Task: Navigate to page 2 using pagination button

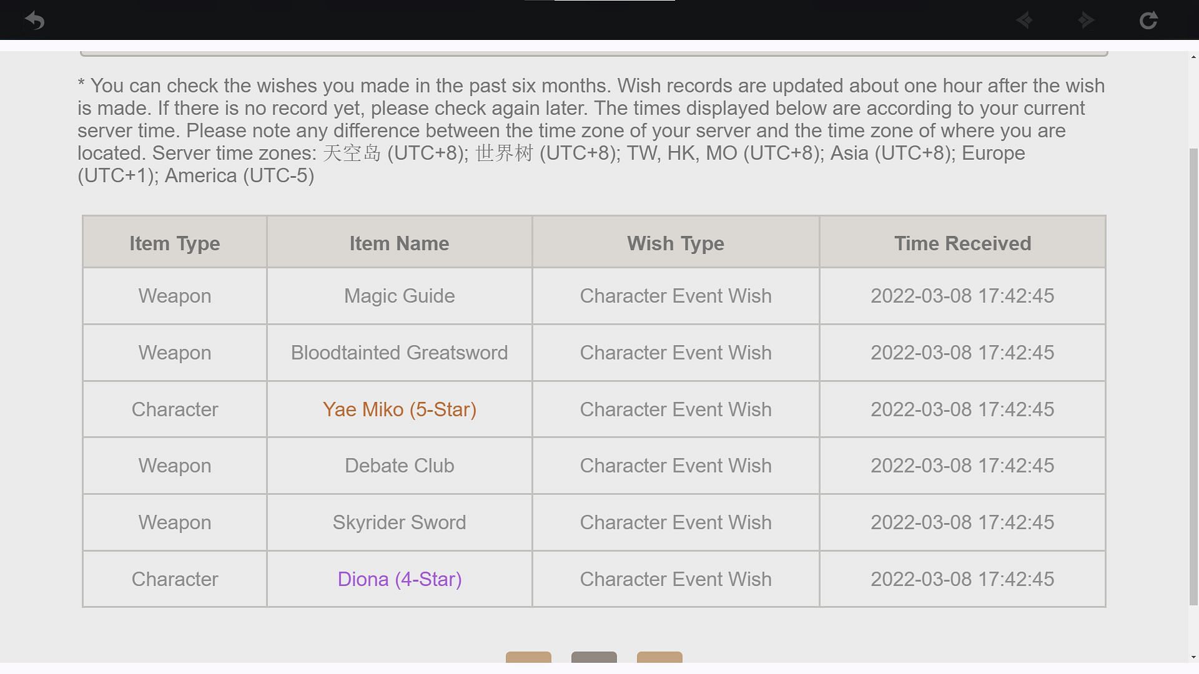Action: (x=659, y=658)
